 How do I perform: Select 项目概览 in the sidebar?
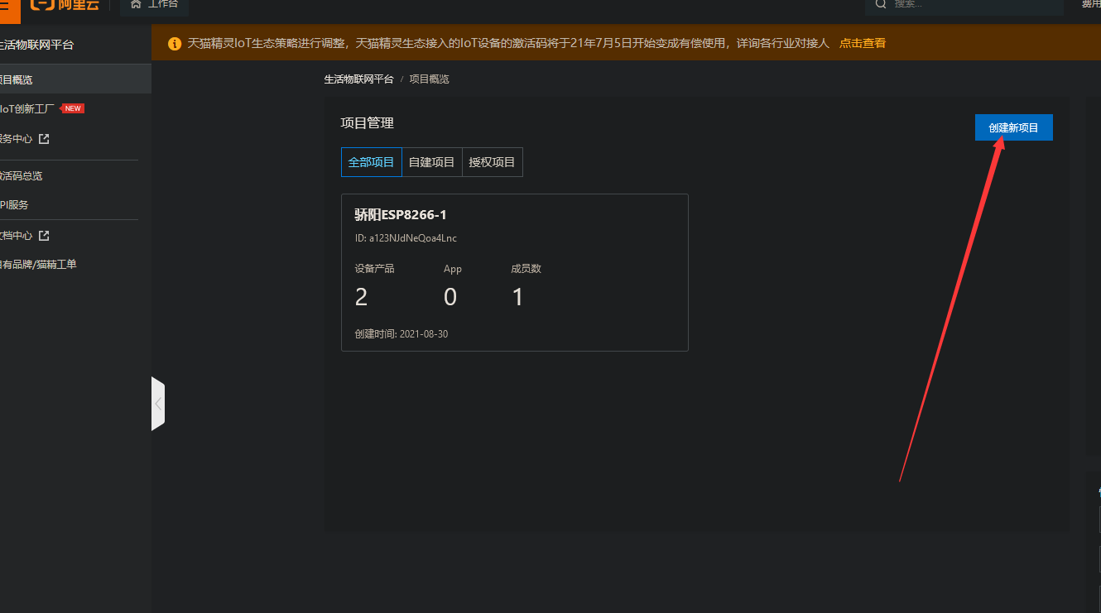coord(75,79)
